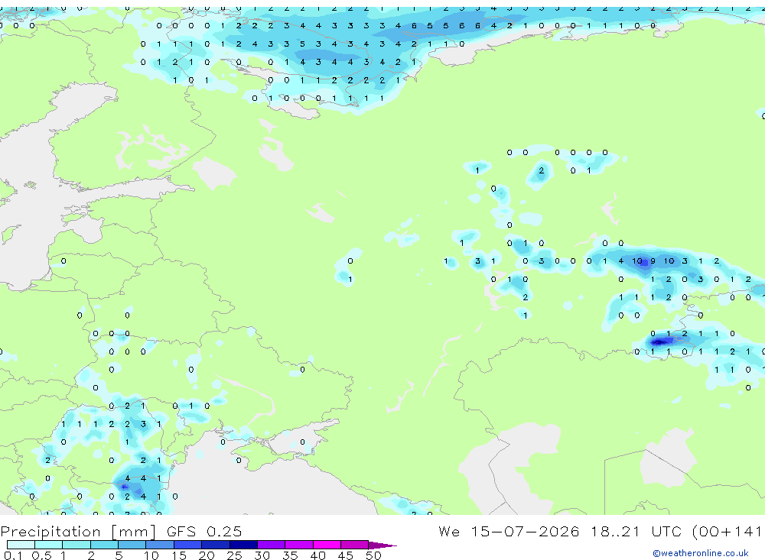
Task: Click the '0.1' legend scale label
Action: point(12,555)
